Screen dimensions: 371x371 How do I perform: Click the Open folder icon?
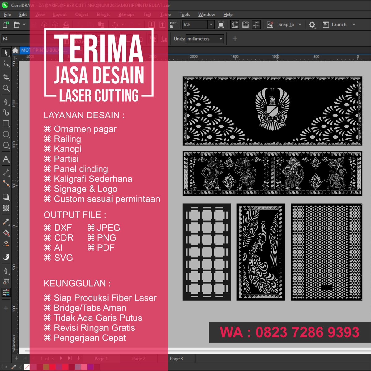click(x=16, y=25)
